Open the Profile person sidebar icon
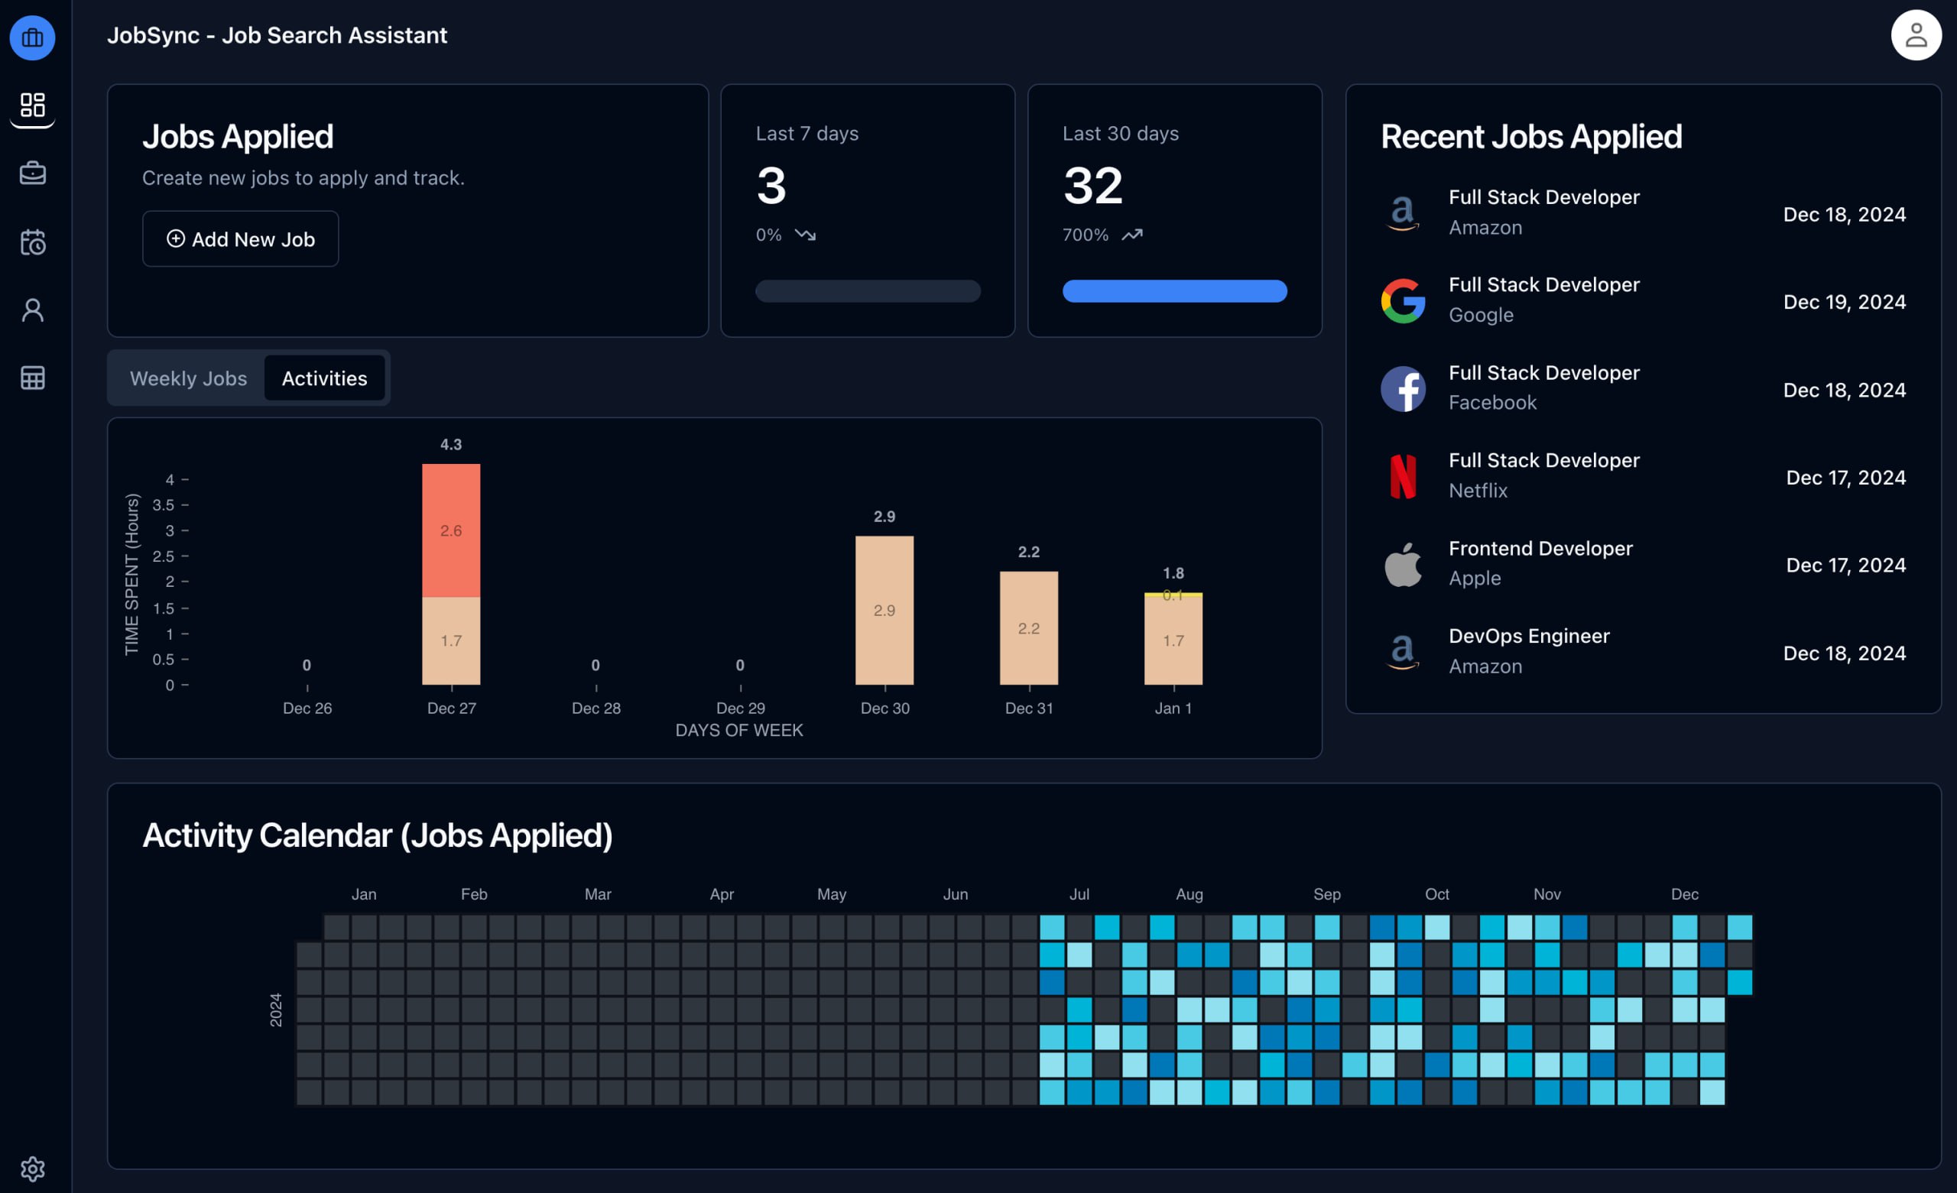Image resolution: width=1957 pixels, height=1193 pixels. (33, 310)
